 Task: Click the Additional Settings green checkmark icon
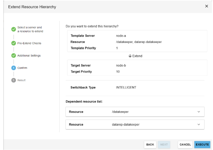14,56
